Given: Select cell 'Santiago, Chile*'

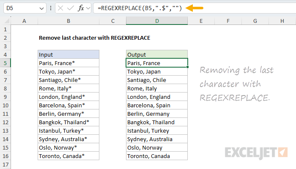Looking at the screenshot, I should point(69,80).
